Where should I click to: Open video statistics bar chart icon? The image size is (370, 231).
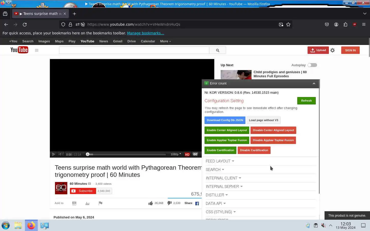pyautogui.click(x=87, y=203)
